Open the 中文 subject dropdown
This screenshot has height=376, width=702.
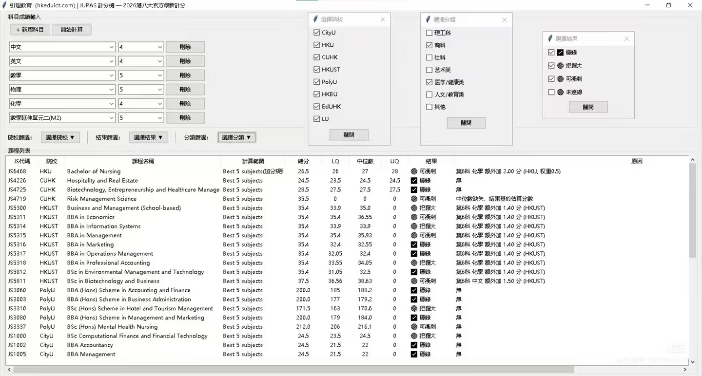[111, 47]
